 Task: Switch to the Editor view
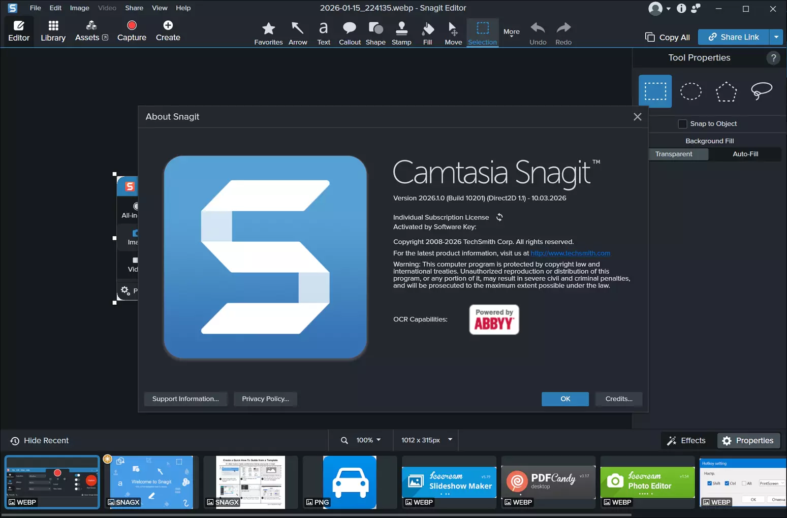[x=19, y=31]
